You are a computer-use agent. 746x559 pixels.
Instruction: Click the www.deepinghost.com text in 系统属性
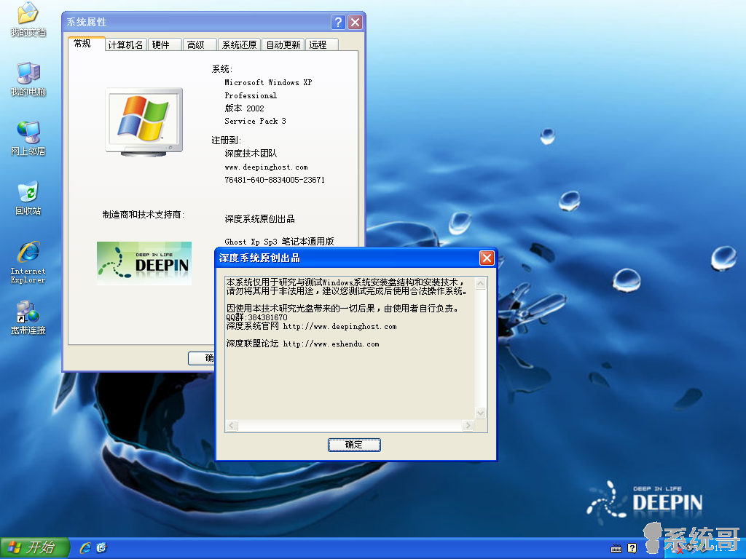267,167
